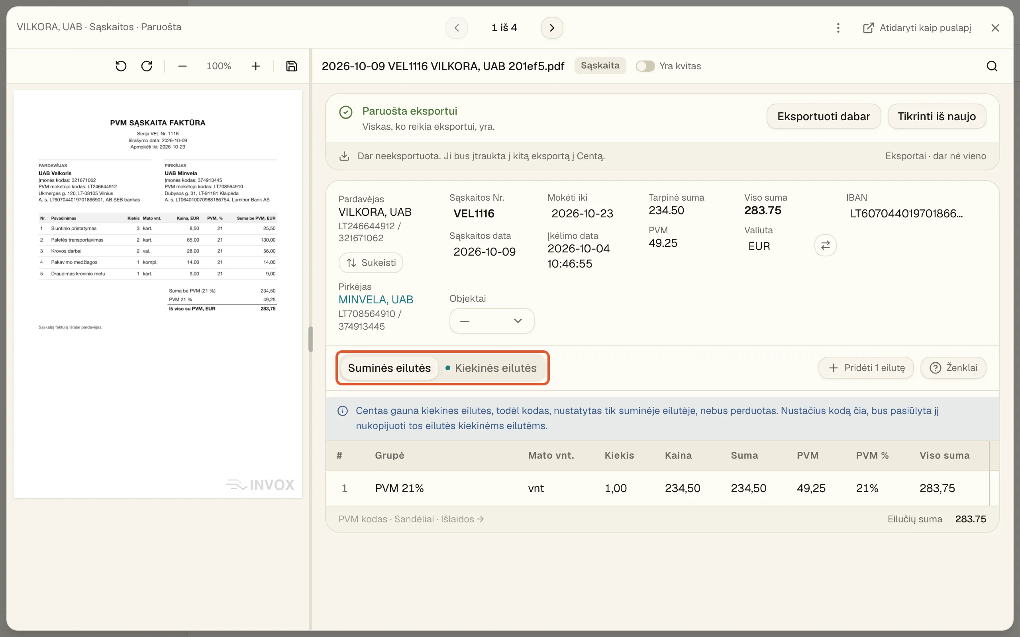This screenshot has width=1020, height=637.
Task: Open the three-dot more options menu
Action: [838, 28]
